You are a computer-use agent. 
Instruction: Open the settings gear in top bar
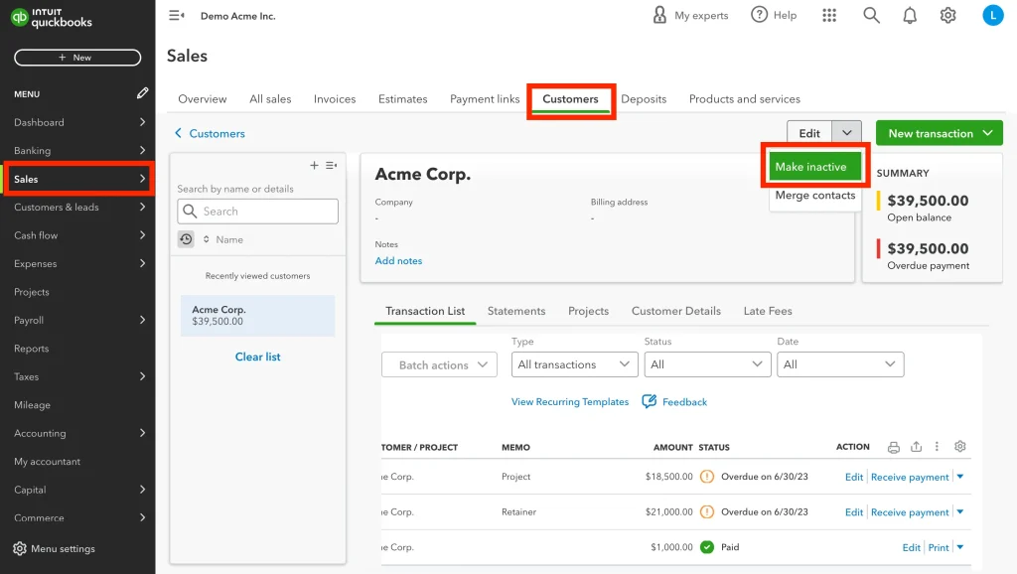click(948, 15)
